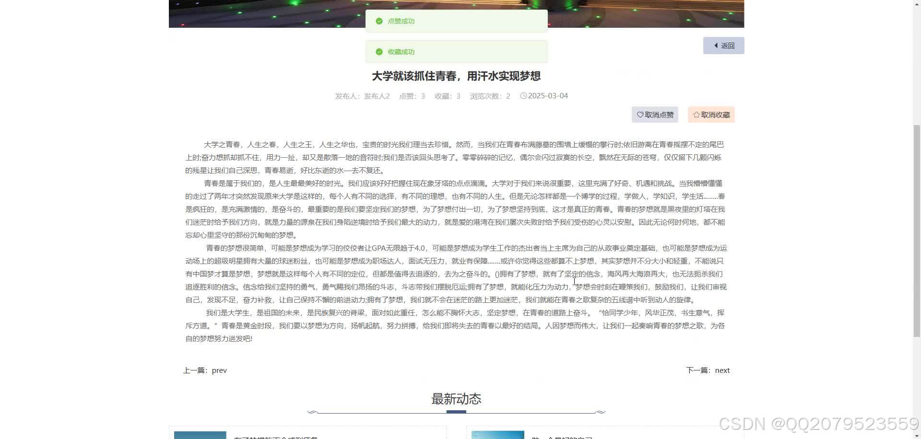Dismiss the 点赞成功 notification

click(456, 21)
